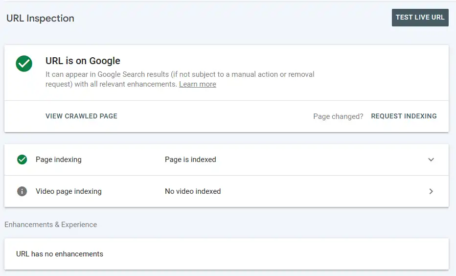Select the Page indexing row label
Image resolution: width=456 pixels, height=276 pixels.
(x=58, y=160)
